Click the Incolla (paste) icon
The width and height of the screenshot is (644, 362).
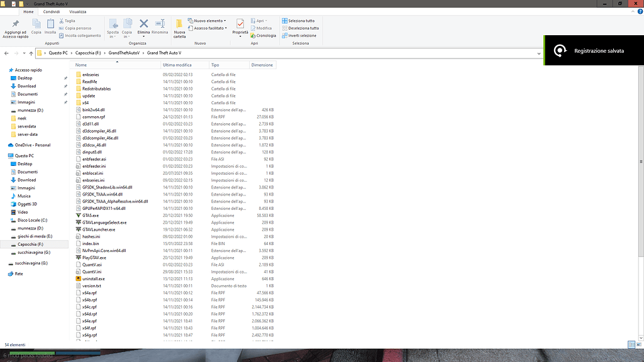50,24
